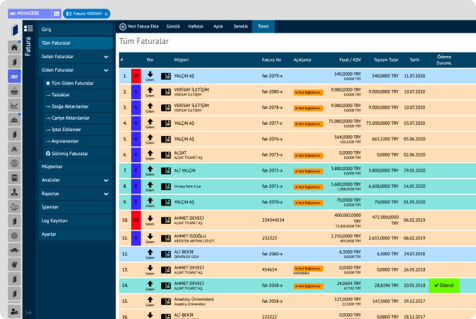Expand the Raporlar menu chevron

click(106, 194)
